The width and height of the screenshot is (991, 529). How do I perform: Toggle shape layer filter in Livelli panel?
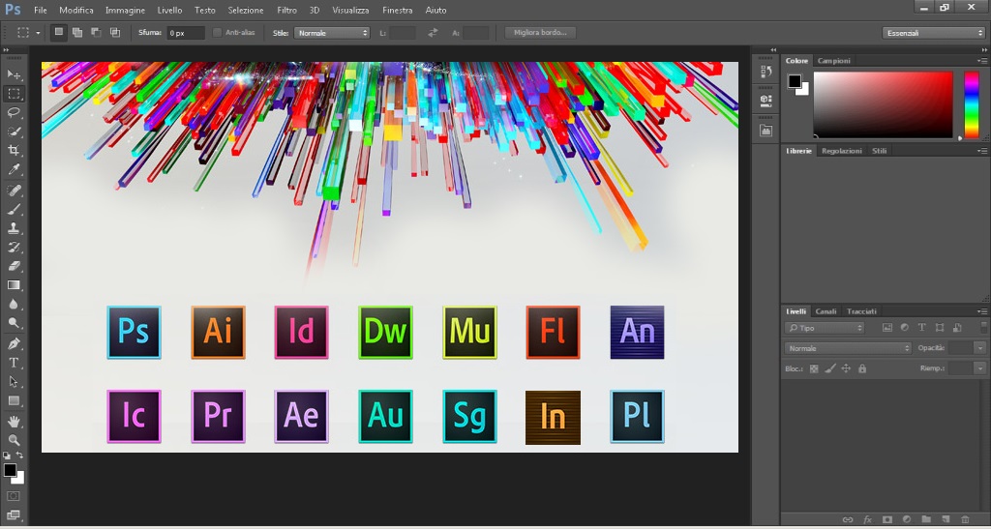click(940, 328)
